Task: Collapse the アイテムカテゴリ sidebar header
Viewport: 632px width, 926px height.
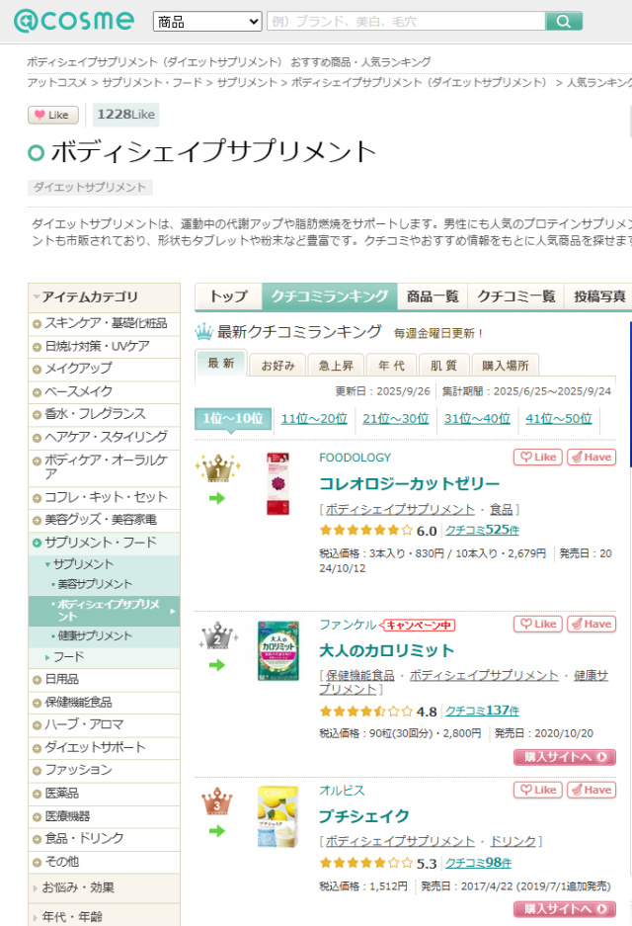Action: coord(104,296)
